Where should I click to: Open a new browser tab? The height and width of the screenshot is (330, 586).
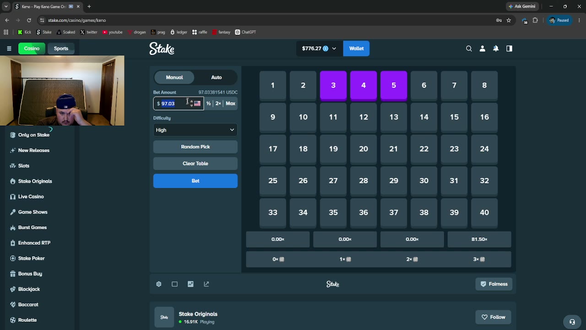(89, 6)
